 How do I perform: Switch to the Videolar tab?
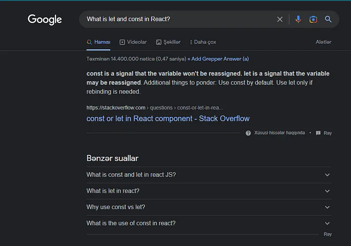tap(133, 42)
